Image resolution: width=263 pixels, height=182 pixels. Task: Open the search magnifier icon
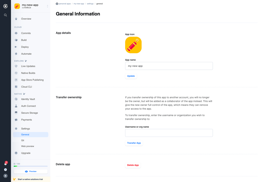click(5, 15)
